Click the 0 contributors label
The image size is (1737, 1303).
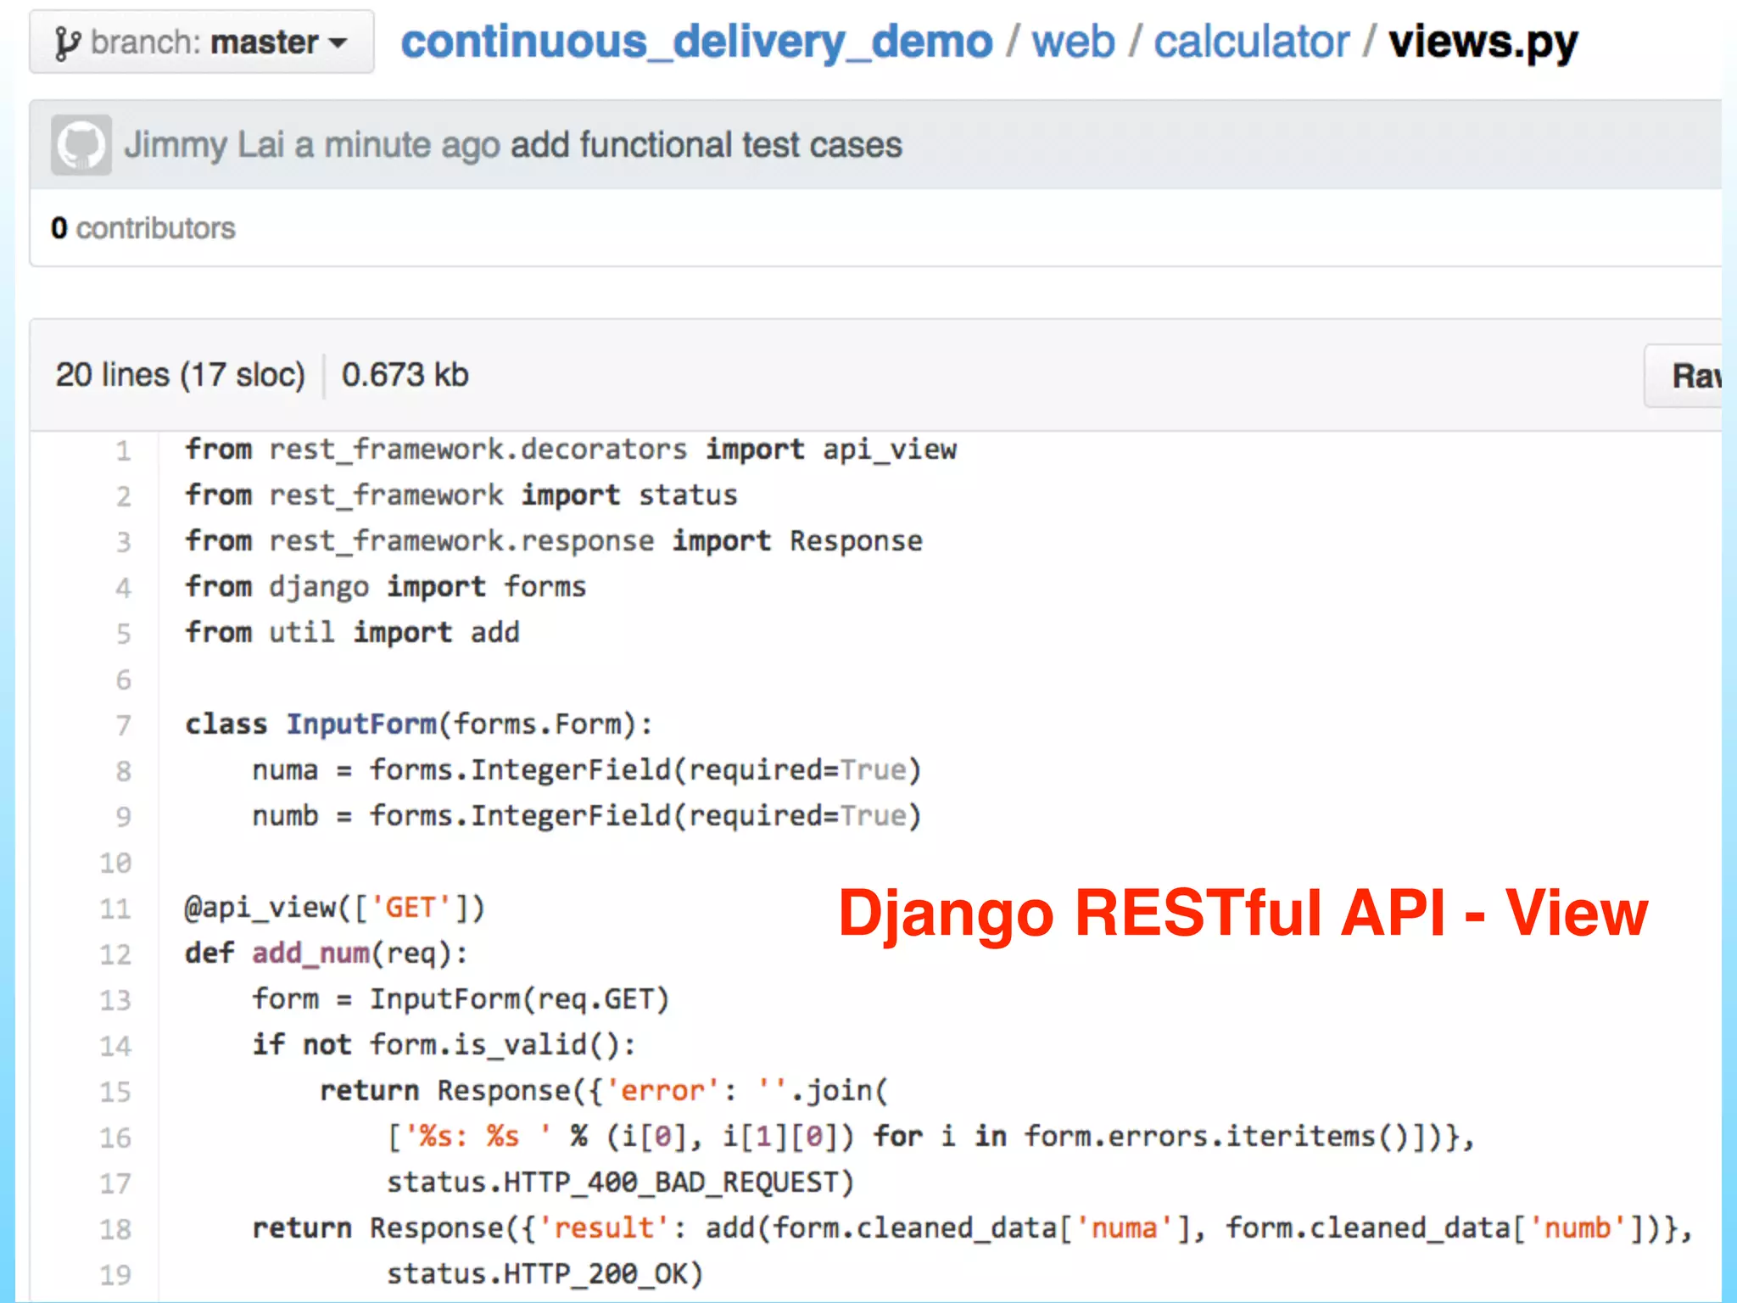coord(143,228)
